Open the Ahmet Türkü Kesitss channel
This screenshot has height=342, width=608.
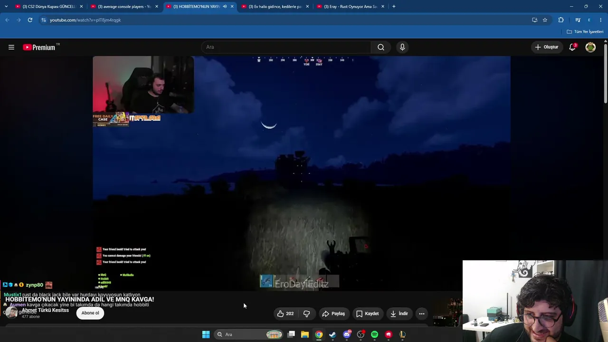pyautogui.click(x=45, y=310)
